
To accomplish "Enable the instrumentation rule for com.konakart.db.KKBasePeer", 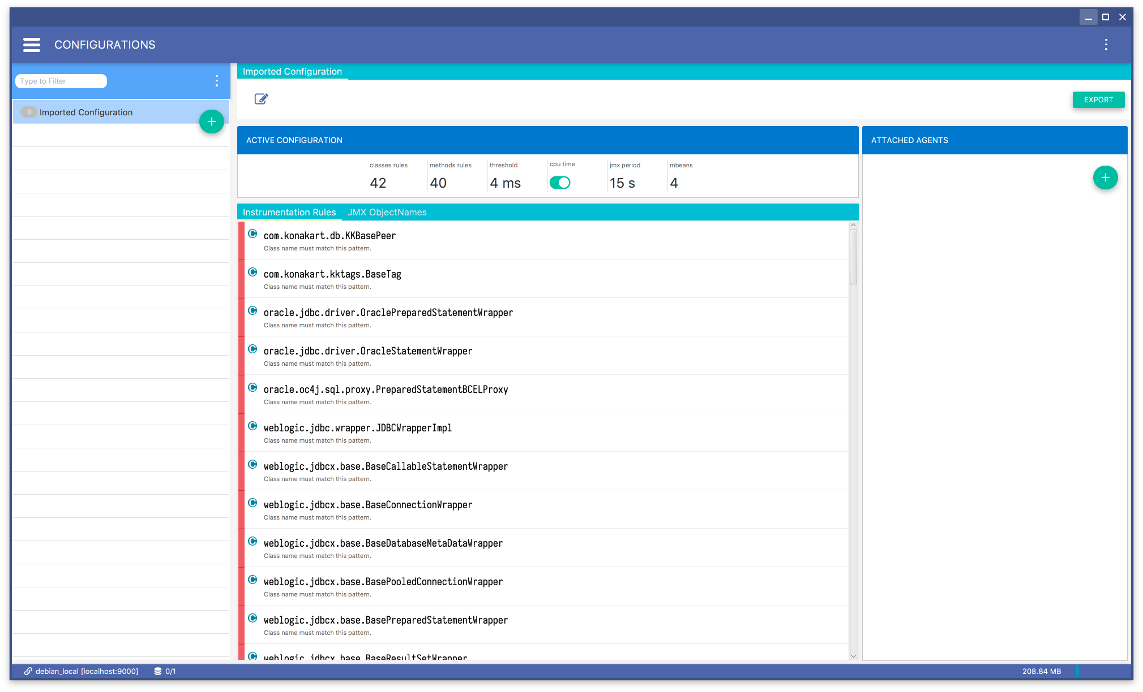I will [253, 235].
